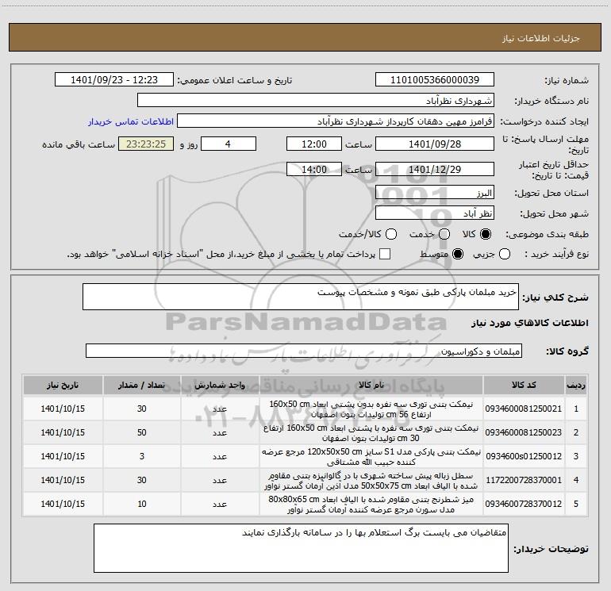Click the تاریخ نیاز column header
This screenshot has width=611, height=591.
tap(63, 385)
